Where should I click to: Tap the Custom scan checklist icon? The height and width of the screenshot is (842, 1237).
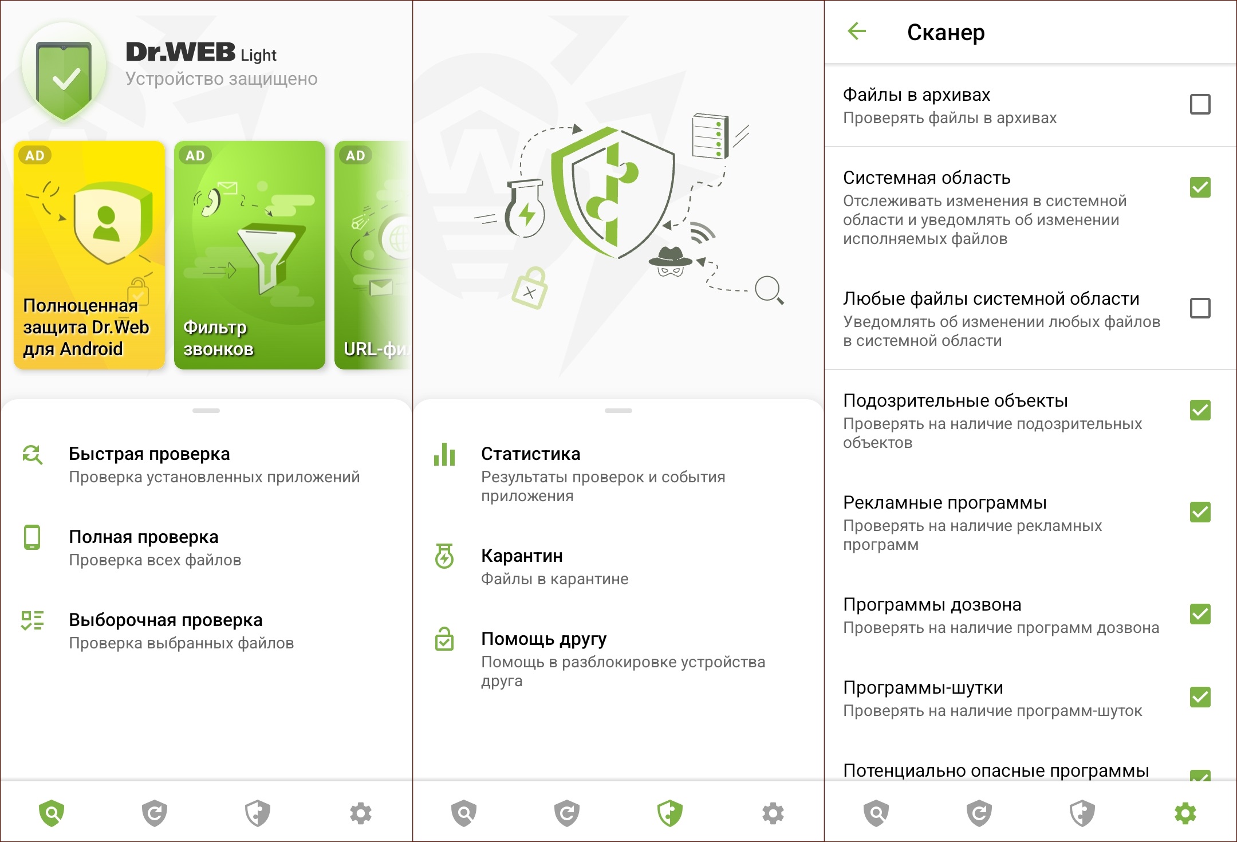click(33, 620)
